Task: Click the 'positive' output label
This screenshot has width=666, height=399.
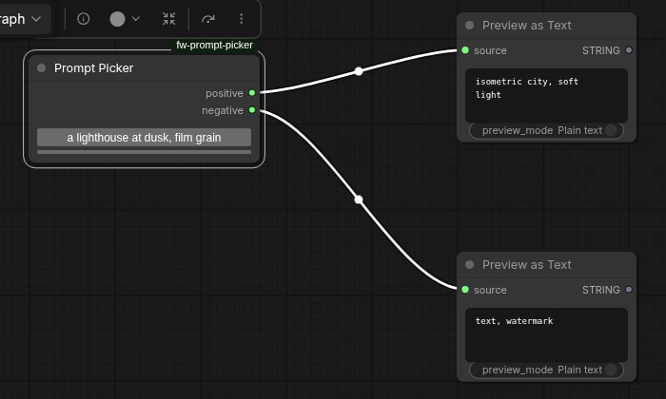Action: point(225,93)
